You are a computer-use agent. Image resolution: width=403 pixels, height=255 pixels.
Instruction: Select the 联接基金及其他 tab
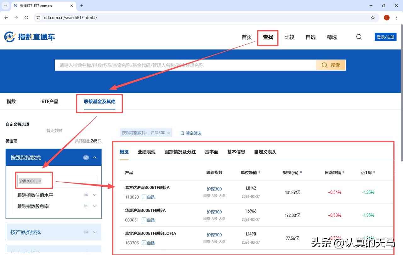point(99,101)
